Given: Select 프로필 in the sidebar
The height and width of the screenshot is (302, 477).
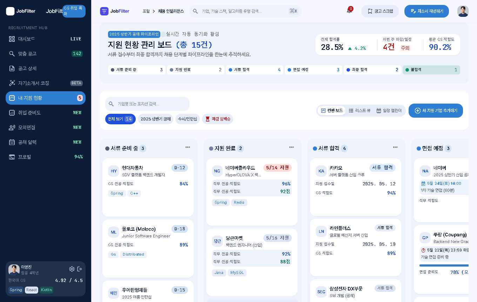Looking at the screenshot, I should pos(46,157).
